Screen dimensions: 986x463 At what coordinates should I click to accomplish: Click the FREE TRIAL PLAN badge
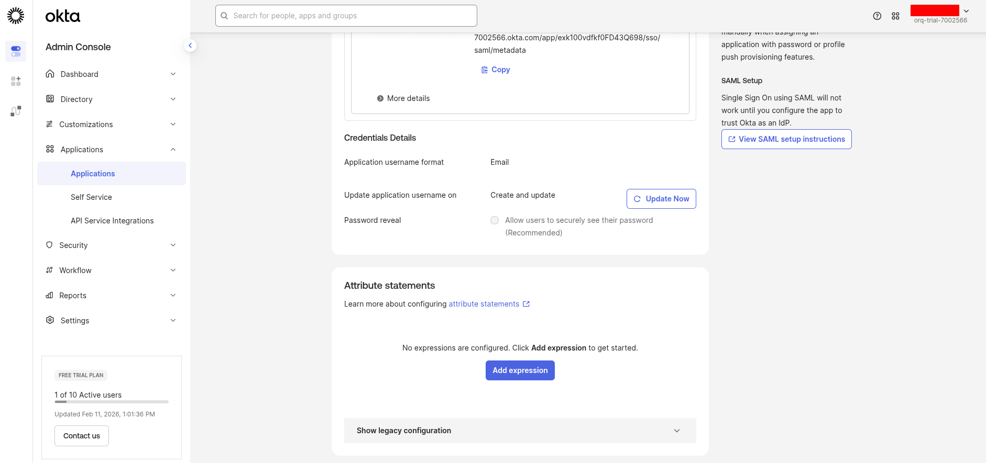[x=81, y=375]
